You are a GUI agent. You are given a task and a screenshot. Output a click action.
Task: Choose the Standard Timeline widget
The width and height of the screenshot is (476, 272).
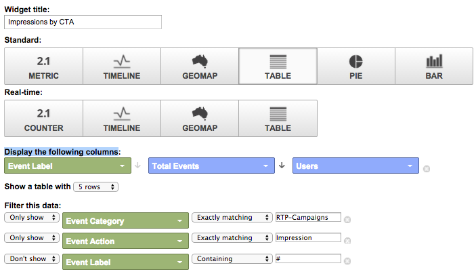click(121, 66)
